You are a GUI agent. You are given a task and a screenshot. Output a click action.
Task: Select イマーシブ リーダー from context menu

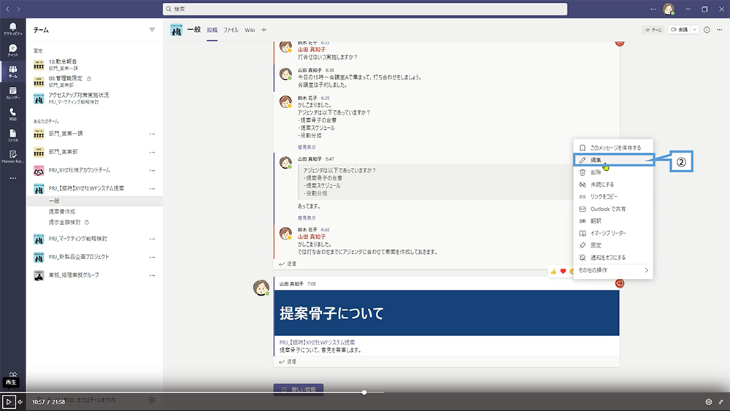coord(613,233)
